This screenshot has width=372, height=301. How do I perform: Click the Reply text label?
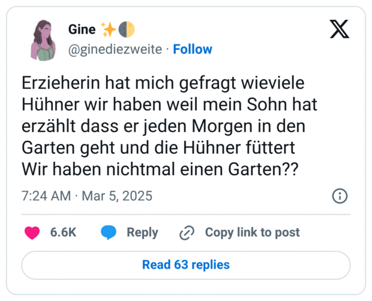[x=142, y=233]
